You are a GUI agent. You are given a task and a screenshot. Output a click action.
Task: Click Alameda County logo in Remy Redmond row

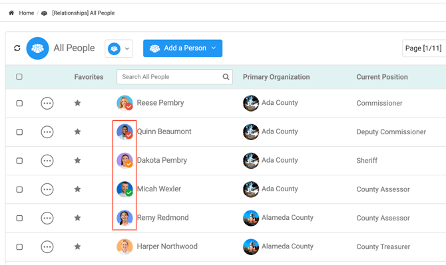(251, 218)
